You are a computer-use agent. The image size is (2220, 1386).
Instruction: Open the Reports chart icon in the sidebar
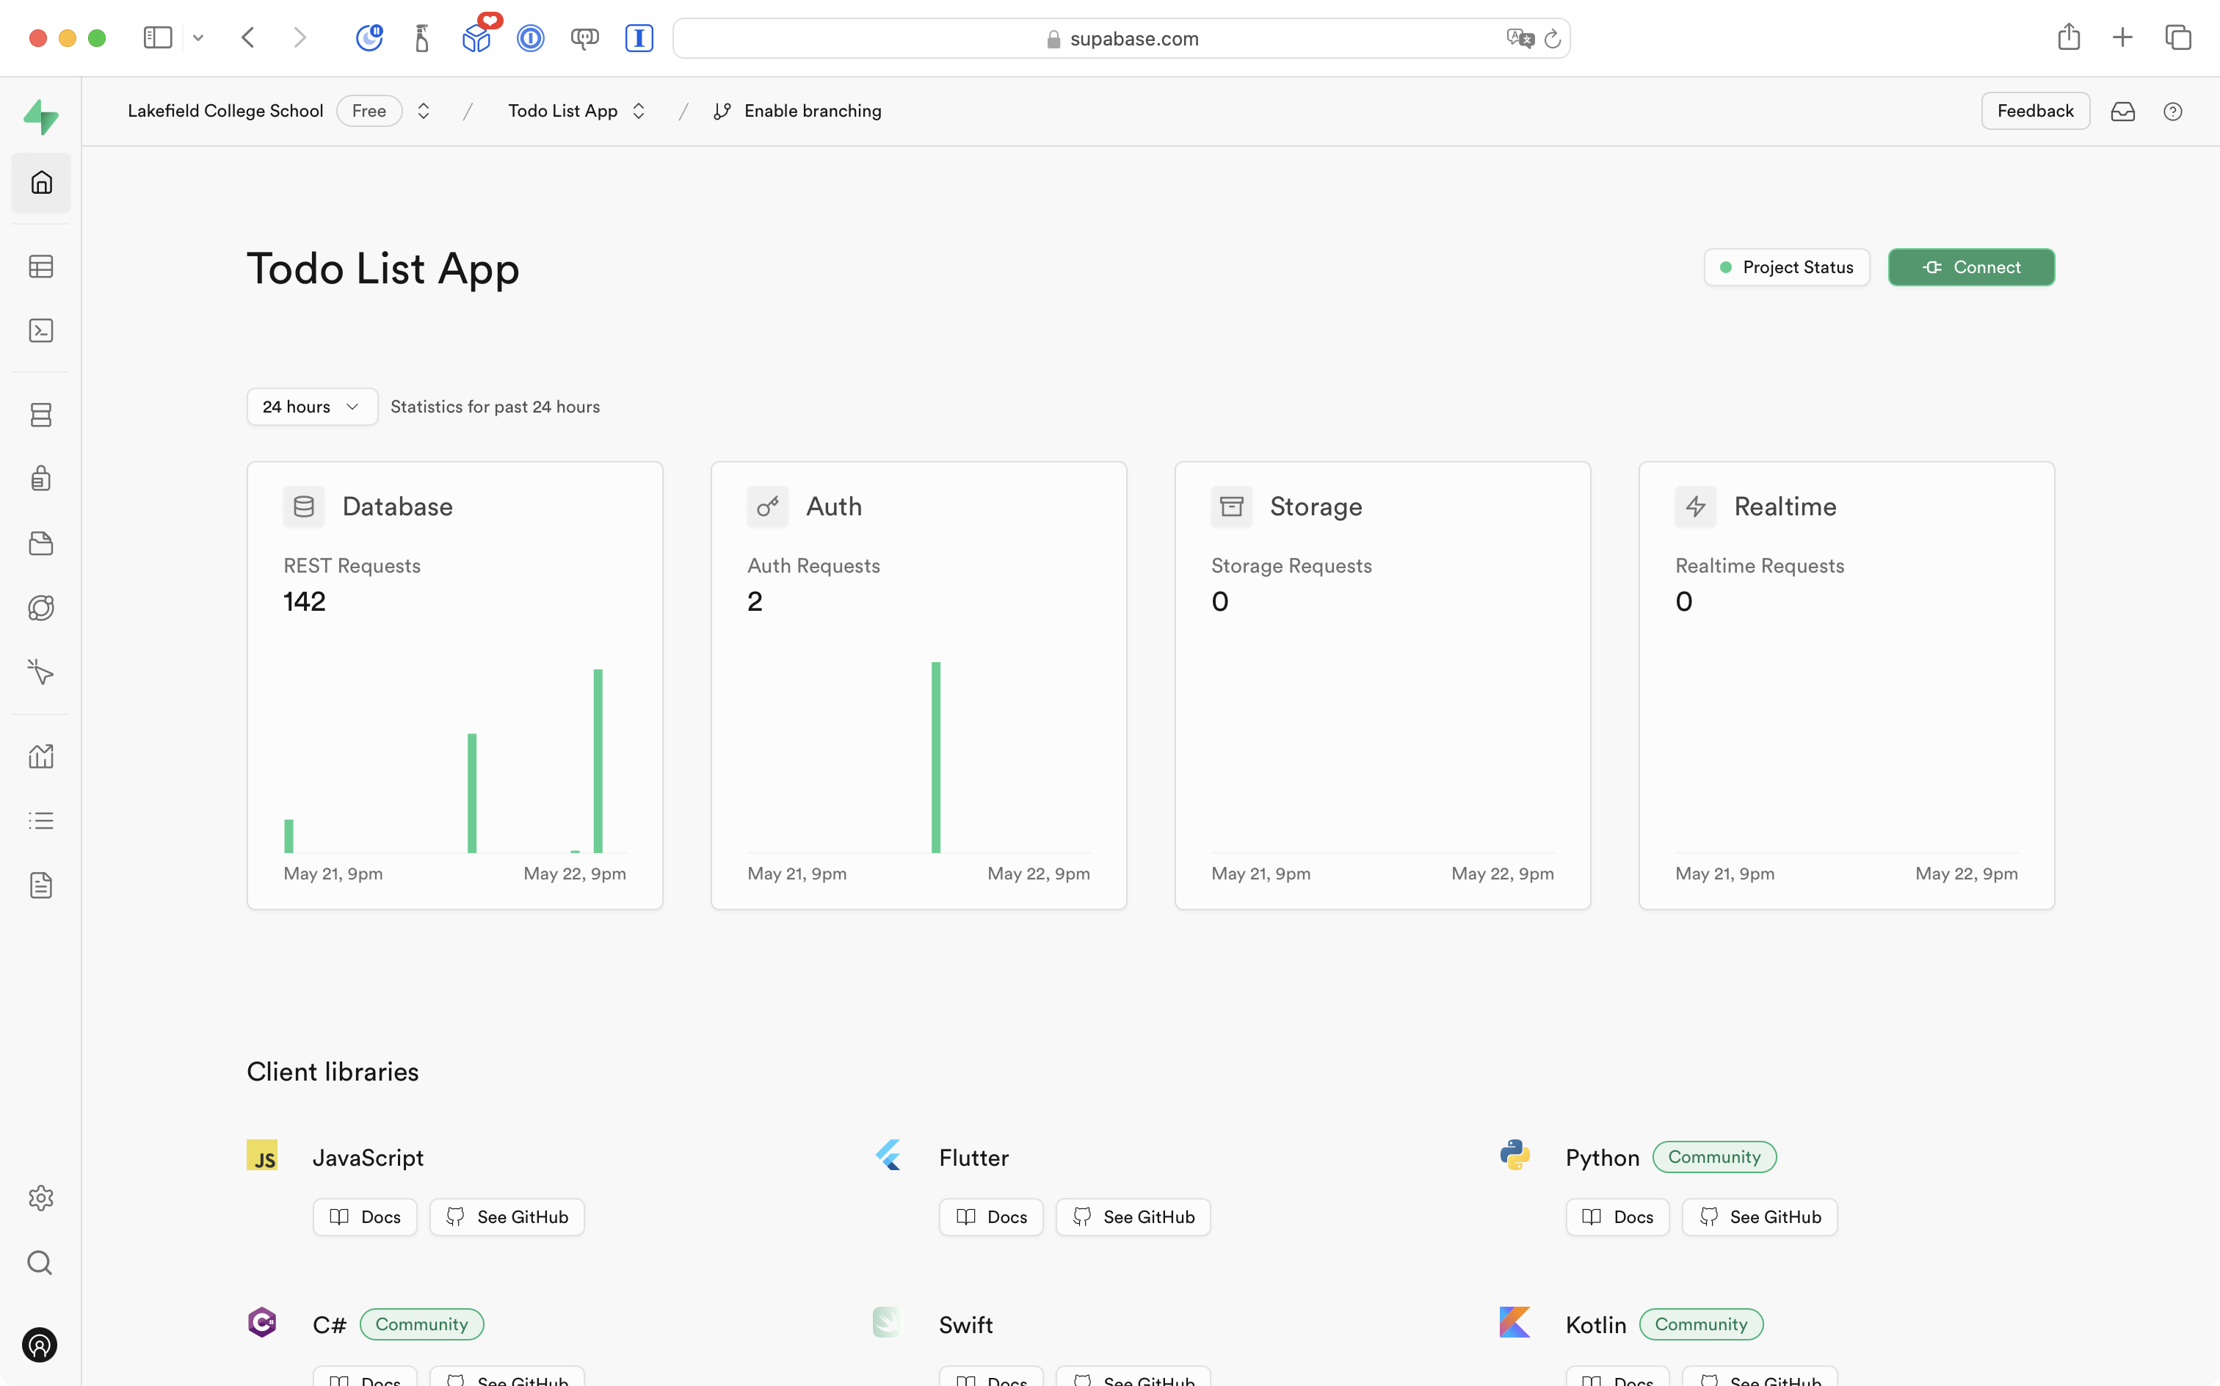coord(41,756)
